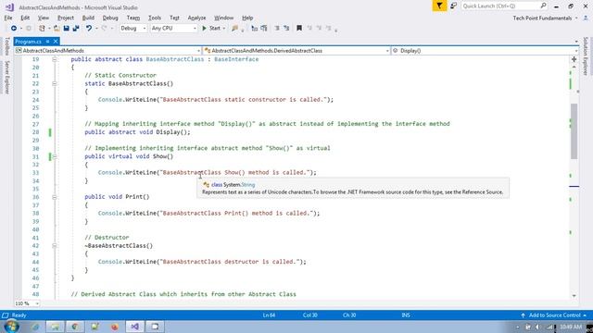The height and width of the screenshot is (333, 593).
Task: Close the Program.cs tab
Action: coord(56,41)
